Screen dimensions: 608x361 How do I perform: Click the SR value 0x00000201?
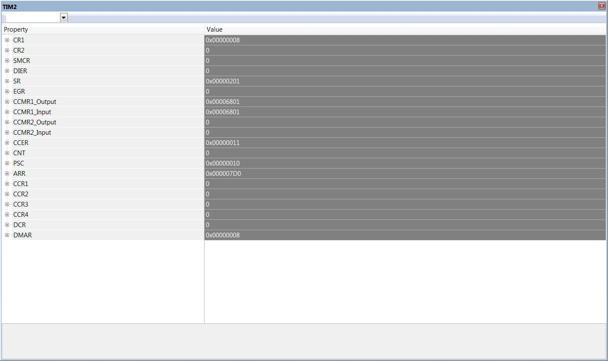pos(223,81)
